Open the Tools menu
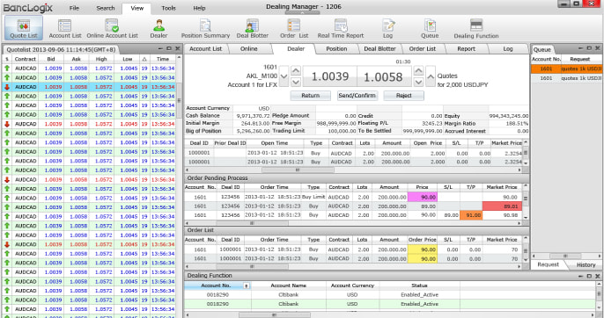604x318 pixels. (x=168, y=8)
